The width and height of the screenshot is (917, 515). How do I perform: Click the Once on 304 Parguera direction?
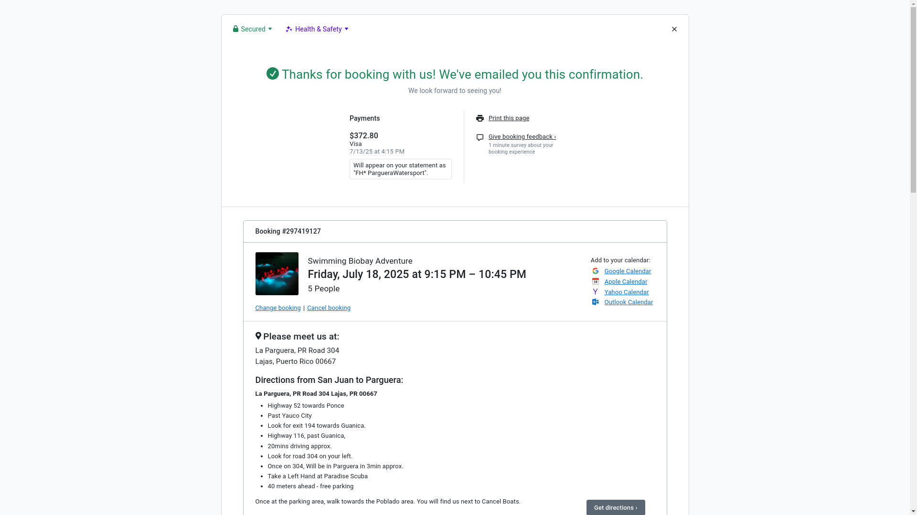(335, 466)
